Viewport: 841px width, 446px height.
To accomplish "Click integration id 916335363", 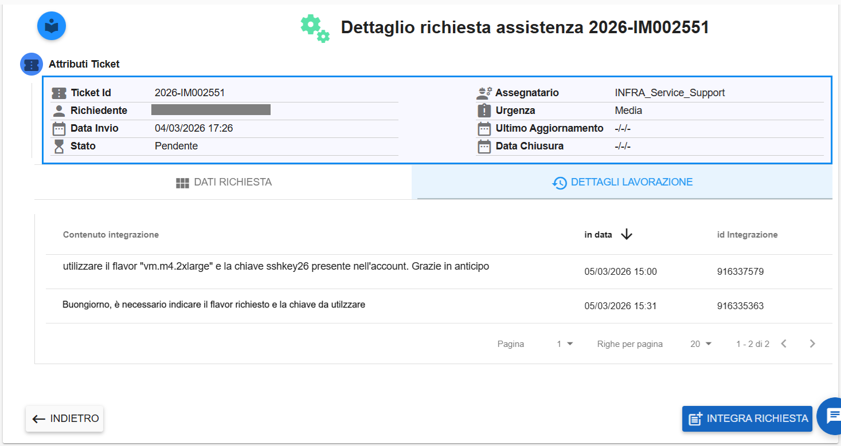I will (x=741, y=306).
